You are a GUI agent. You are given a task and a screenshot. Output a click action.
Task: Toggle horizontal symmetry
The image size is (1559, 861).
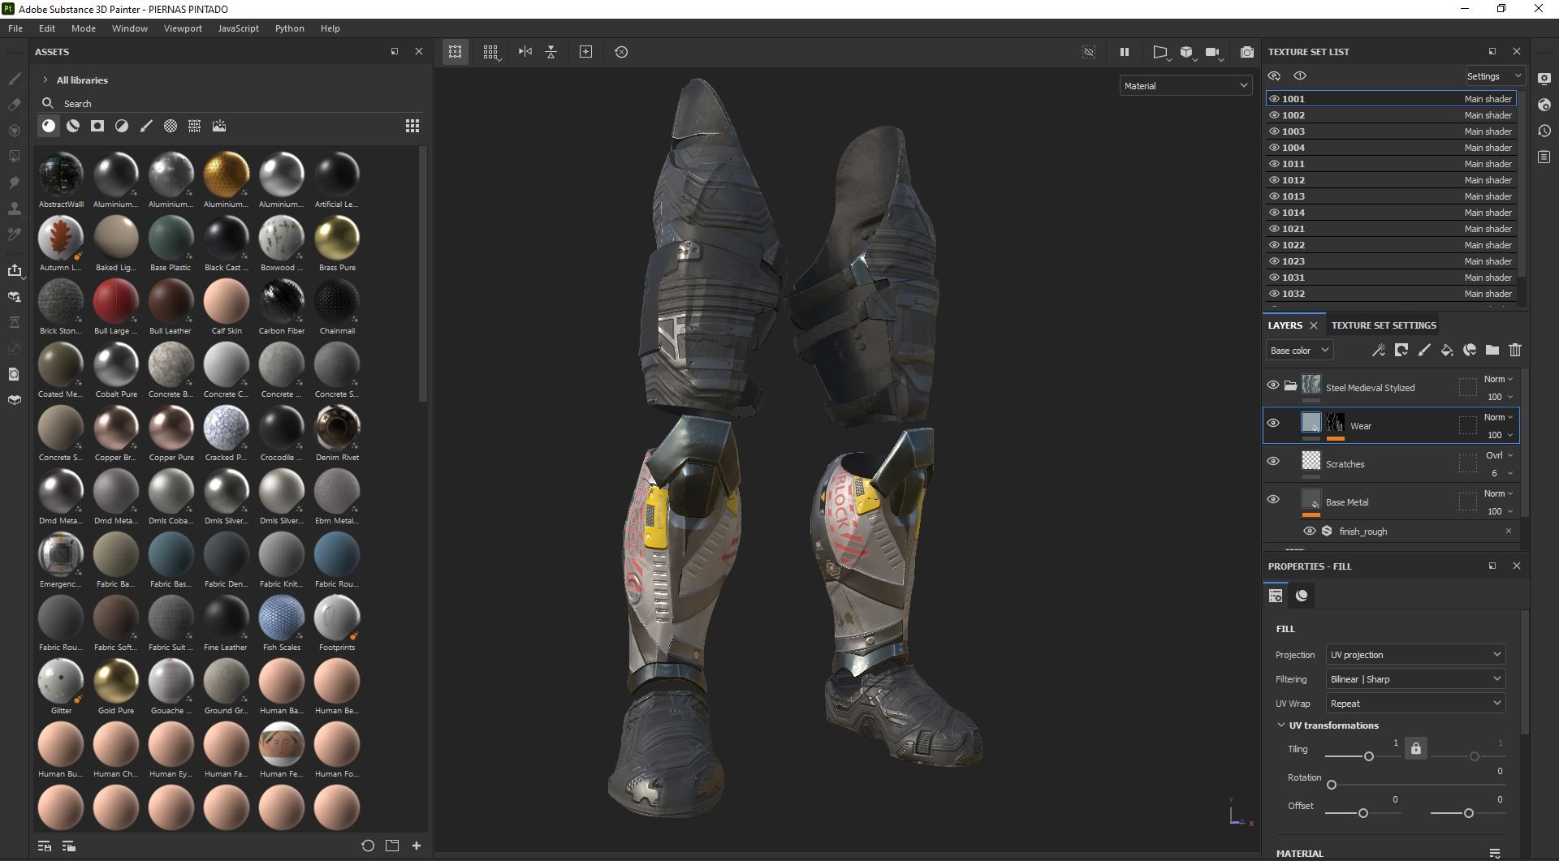[x=525, y=52]
